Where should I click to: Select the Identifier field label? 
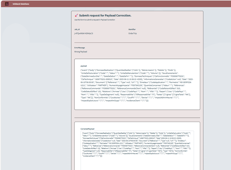132,29
